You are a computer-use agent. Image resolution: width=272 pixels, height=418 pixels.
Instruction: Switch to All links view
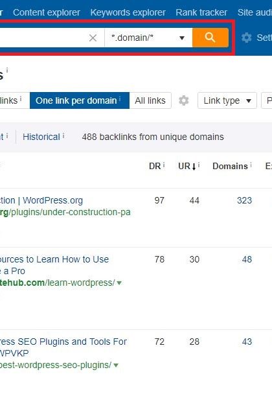150,100
